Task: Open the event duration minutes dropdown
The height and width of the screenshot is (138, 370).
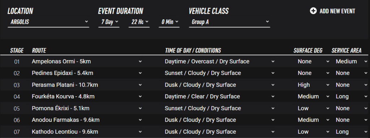Action: coord(169,22)
